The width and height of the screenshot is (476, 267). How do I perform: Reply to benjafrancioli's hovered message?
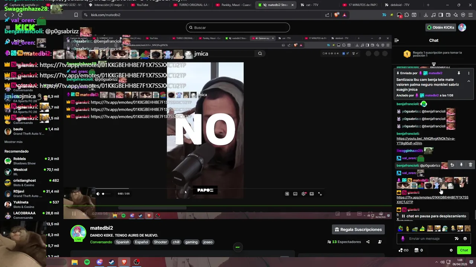[x=452, y=165]
